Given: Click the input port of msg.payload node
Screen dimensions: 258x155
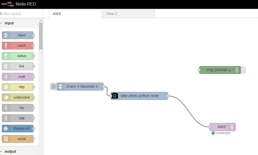Looking at the screenshot, I should click(x=199, y=70).
